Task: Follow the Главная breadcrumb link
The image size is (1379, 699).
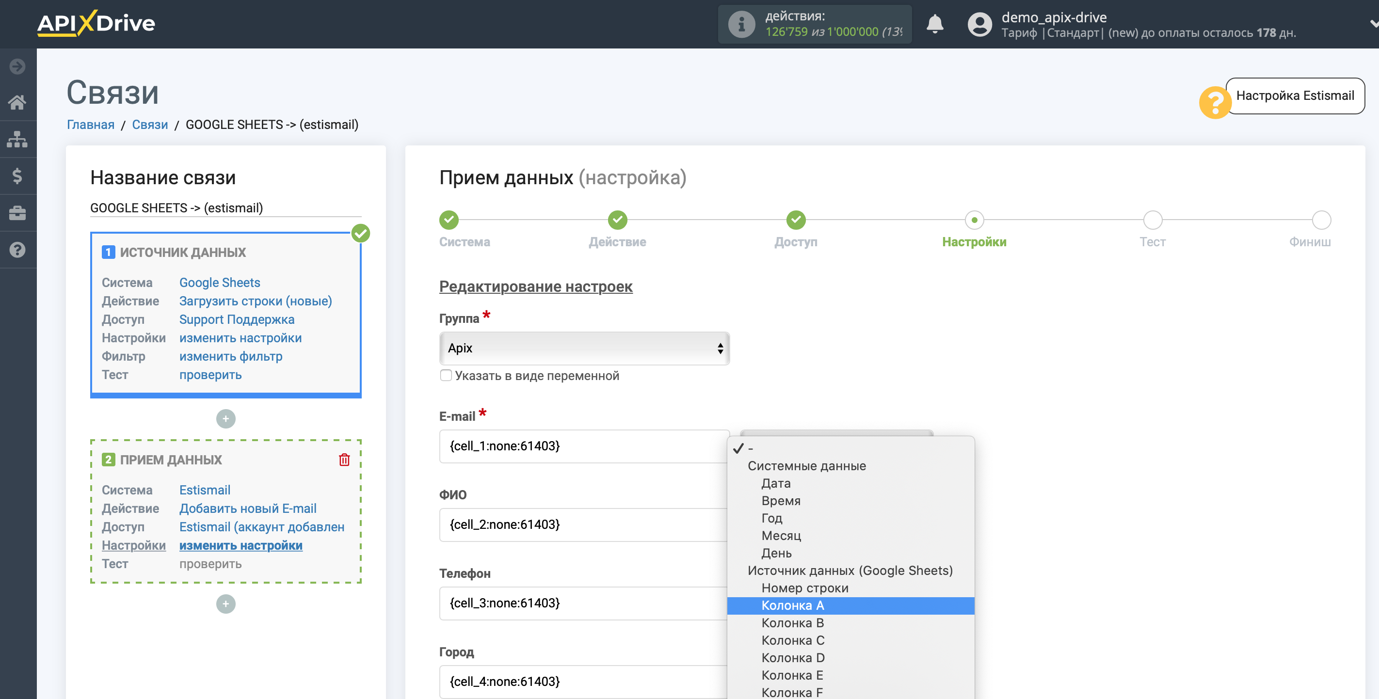Action: (x=91, y=125)
